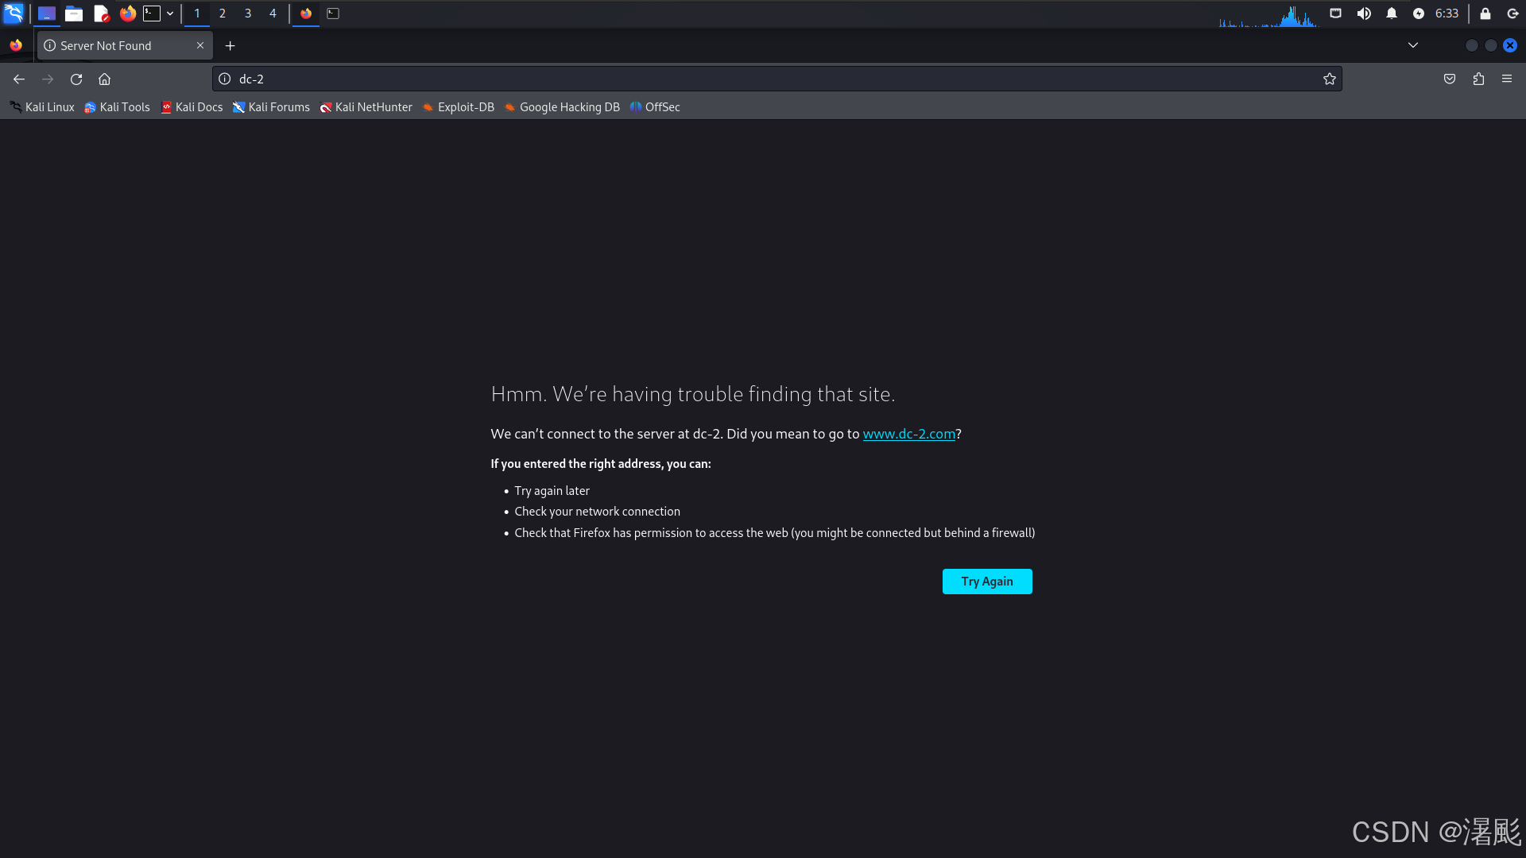This screenshot has height=858, width=1526.
Task: Open a new tab with the plus button
Action: coord(230,46)
